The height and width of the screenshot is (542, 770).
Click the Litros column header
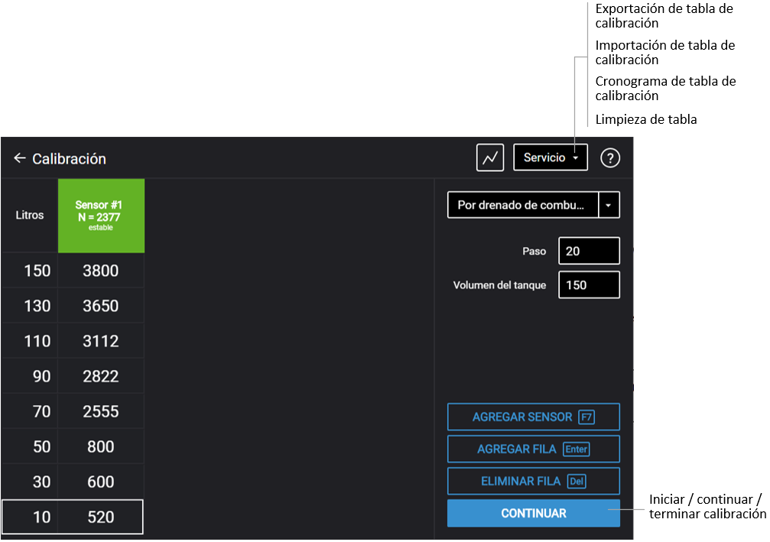coord(30,216)
